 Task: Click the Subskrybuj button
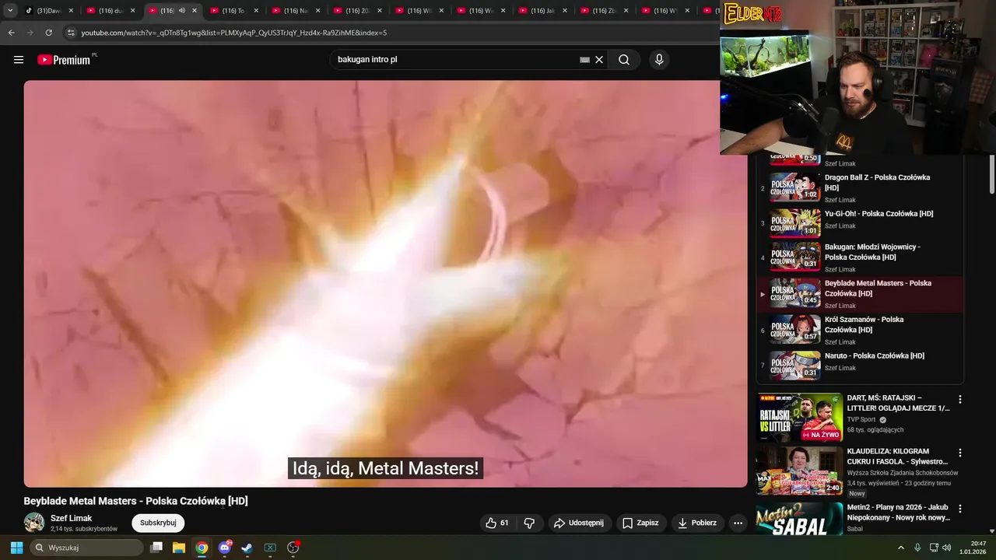click(x=158, y=523)
